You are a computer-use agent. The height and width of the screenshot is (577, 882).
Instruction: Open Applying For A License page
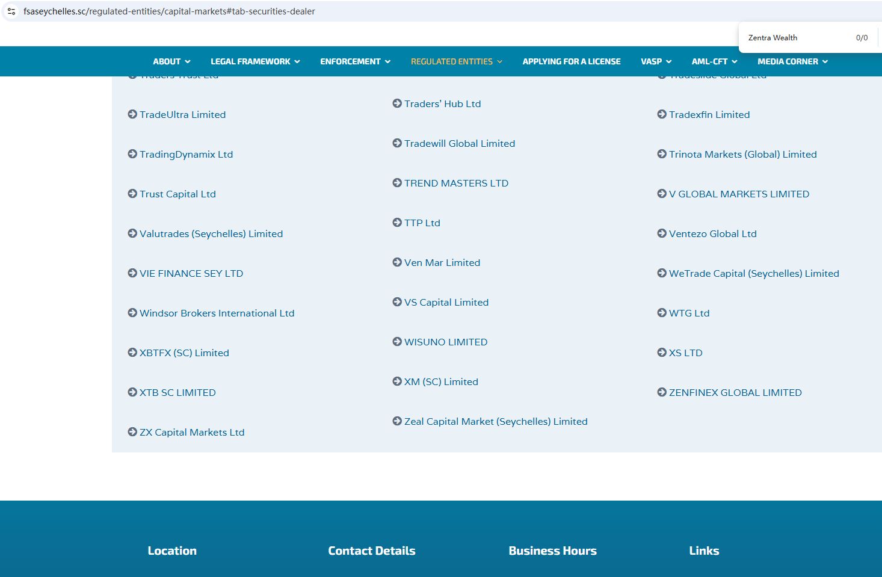pyautogui.click(x=571, y=61)
